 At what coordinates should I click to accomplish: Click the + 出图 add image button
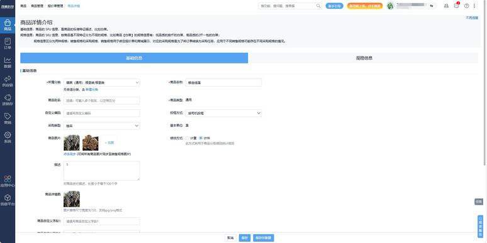click(109, 143)
